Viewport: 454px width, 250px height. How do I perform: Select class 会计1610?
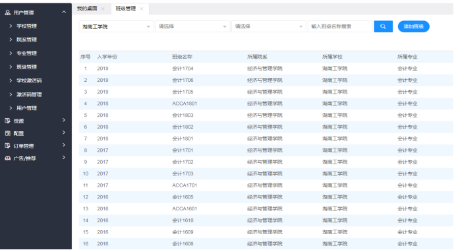(183, 220)
